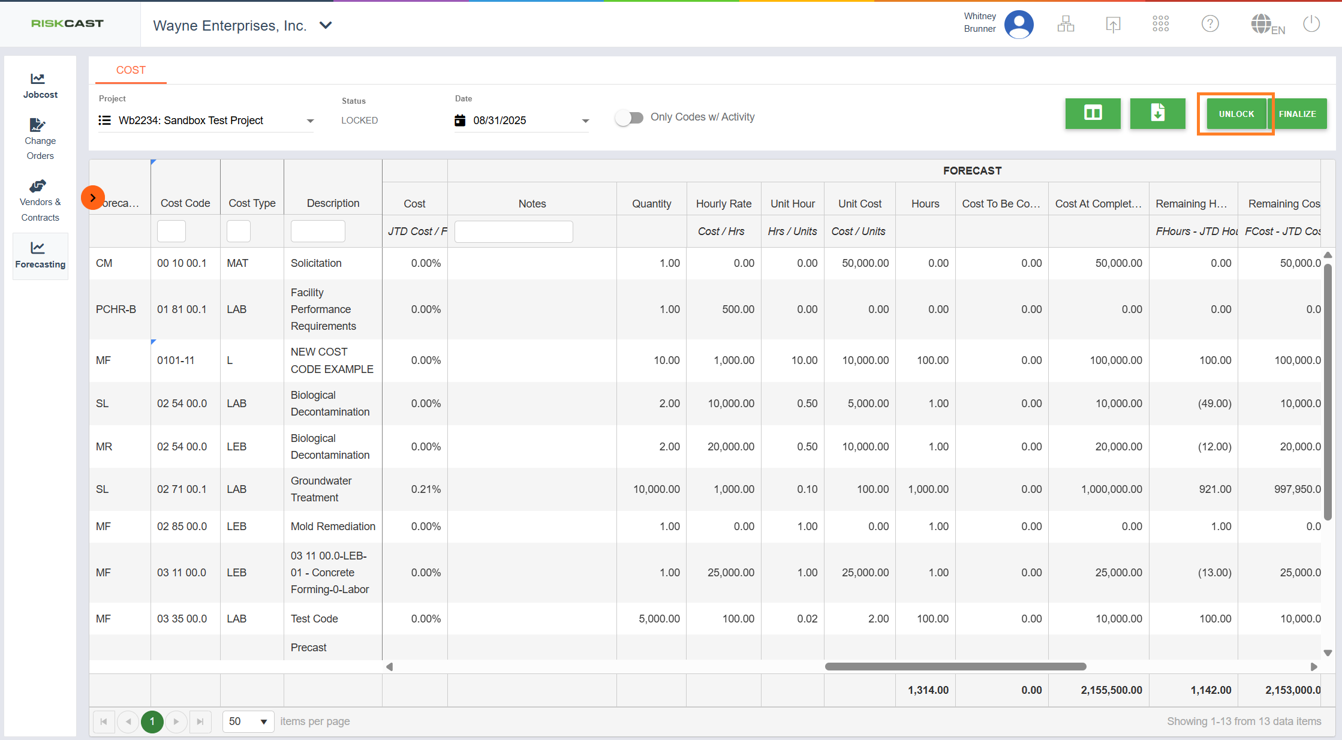Screen dimensions: 1342x740
Task: Select Forecasting in the sidebar
Action: (x=40, y=255)
